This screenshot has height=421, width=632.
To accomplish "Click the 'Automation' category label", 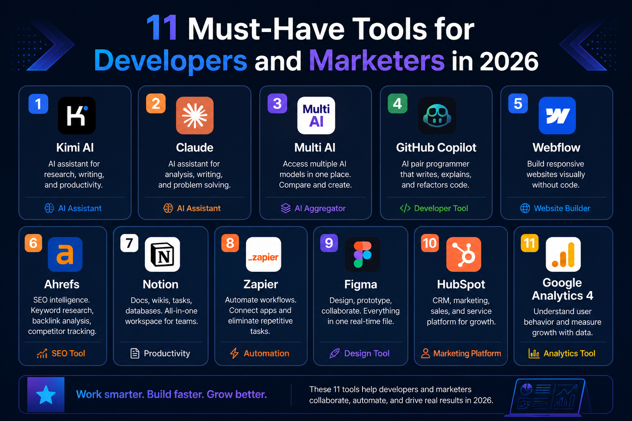I will point(267,354).
